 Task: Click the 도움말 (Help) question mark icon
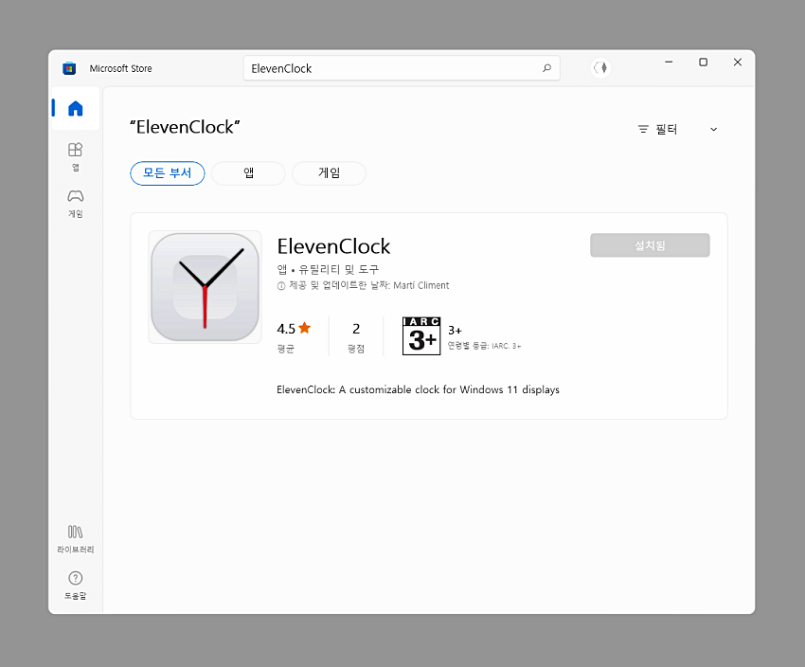pos(75,577)
